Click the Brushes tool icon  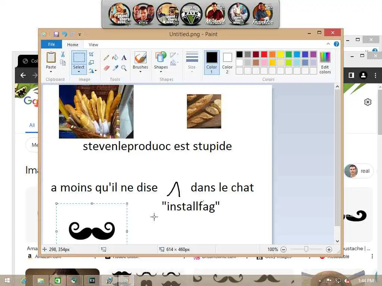[140, 58]
